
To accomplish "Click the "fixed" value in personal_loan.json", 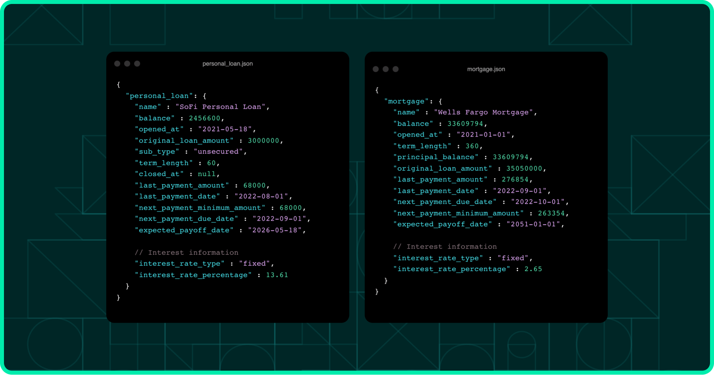I will (254, 264).
